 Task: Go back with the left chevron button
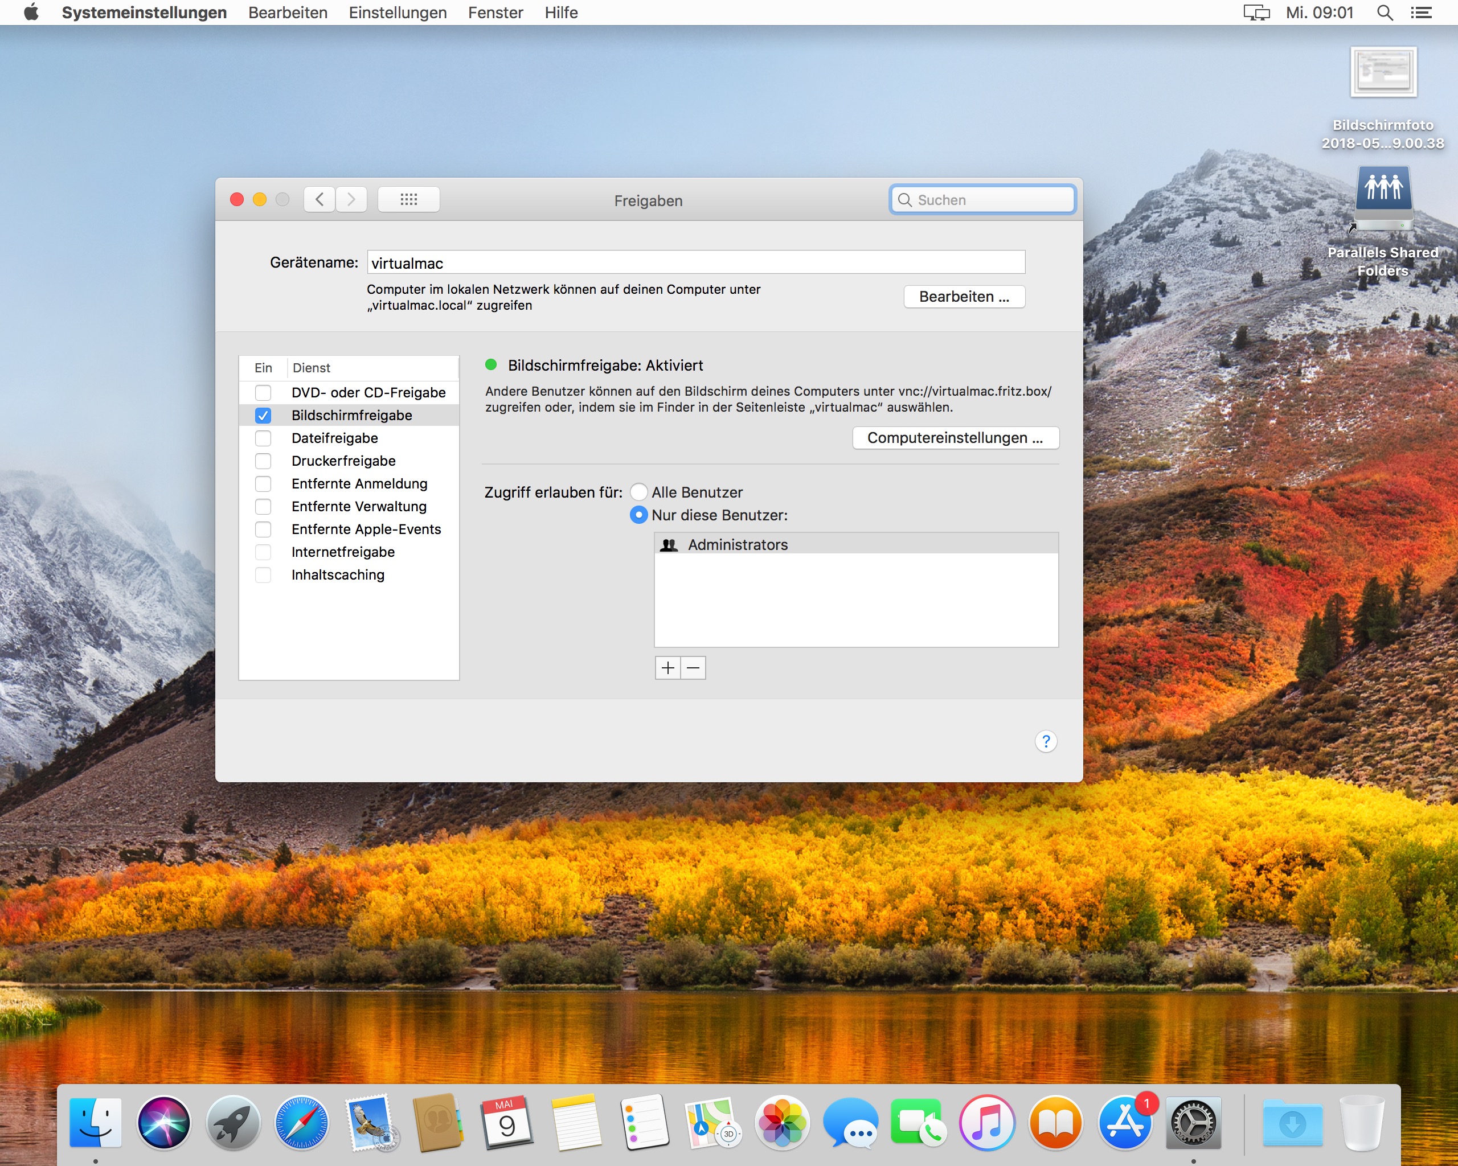click(320, 199)
